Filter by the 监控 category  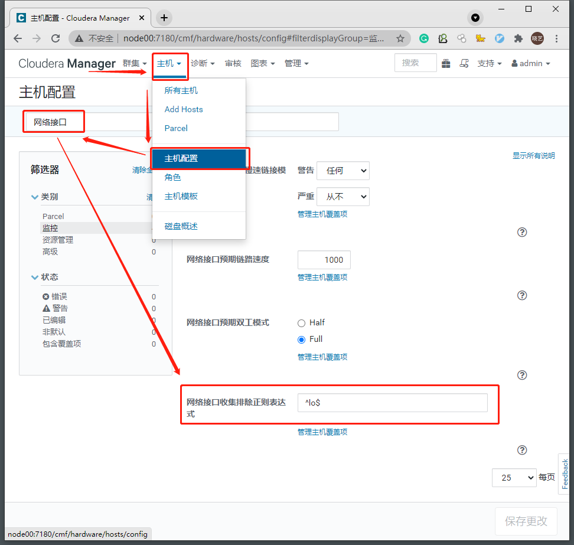click(50, 228)
